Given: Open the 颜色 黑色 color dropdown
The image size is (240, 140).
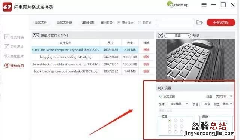Looking at the screenshot, I should 228,104.
